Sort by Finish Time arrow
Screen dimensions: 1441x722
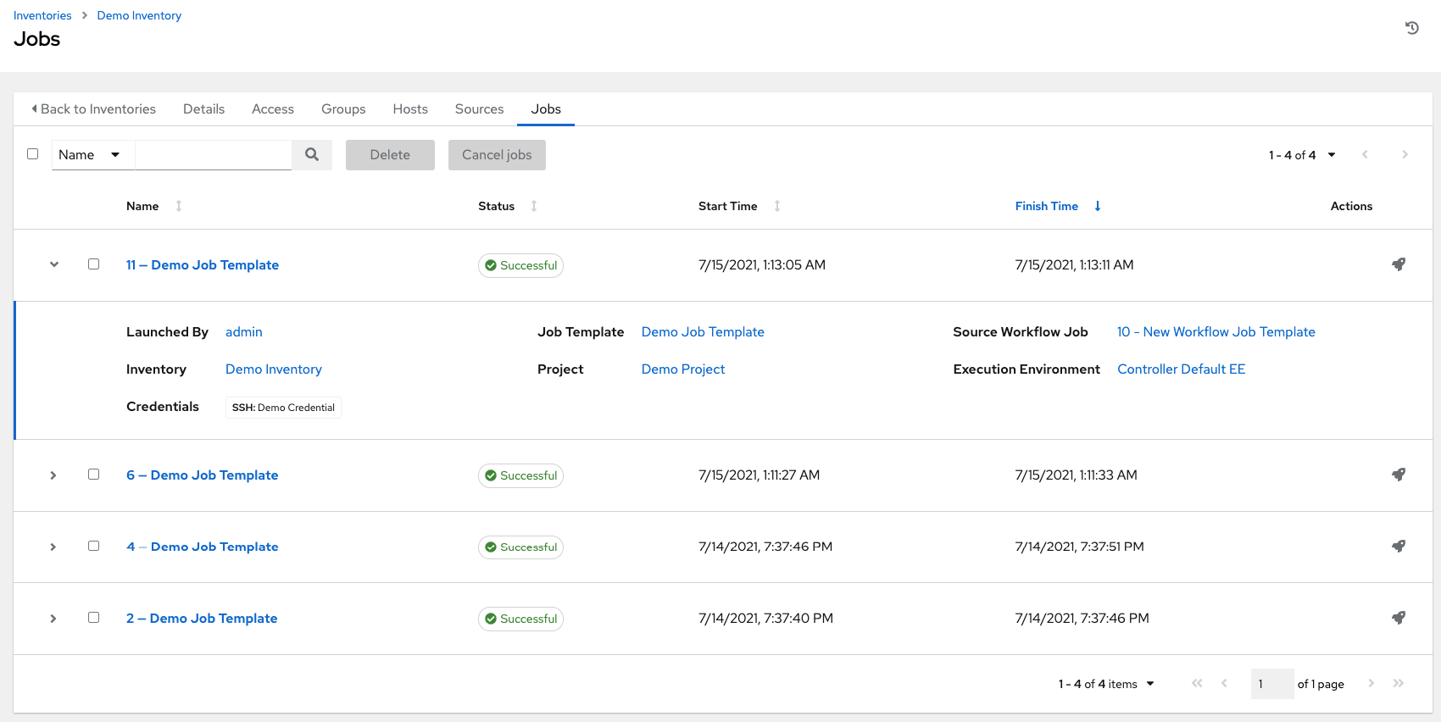pyautogui.click(x=1098, y=206)
